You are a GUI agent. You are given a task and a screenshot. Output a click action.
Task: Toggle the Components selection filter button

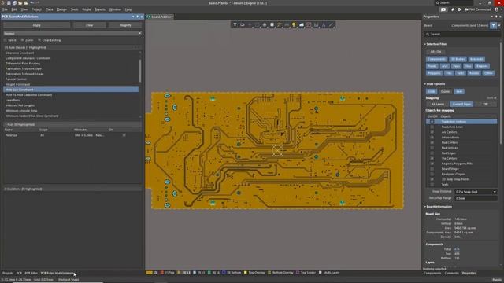coord(436,59)
